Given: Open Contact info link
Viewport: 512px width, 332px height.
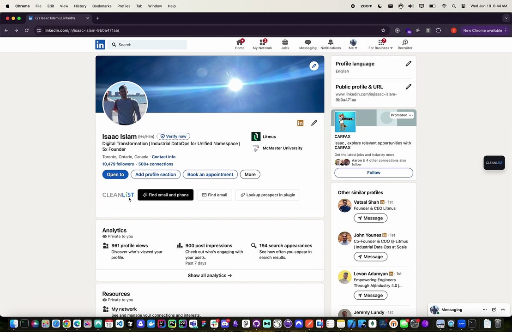Looking at the screenshot, I should 163,157.
